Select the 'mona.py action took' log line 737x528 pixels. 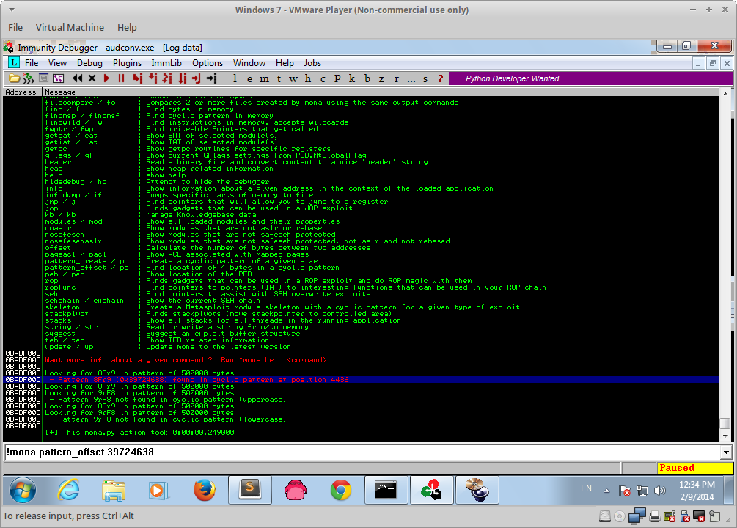[139, 433]
